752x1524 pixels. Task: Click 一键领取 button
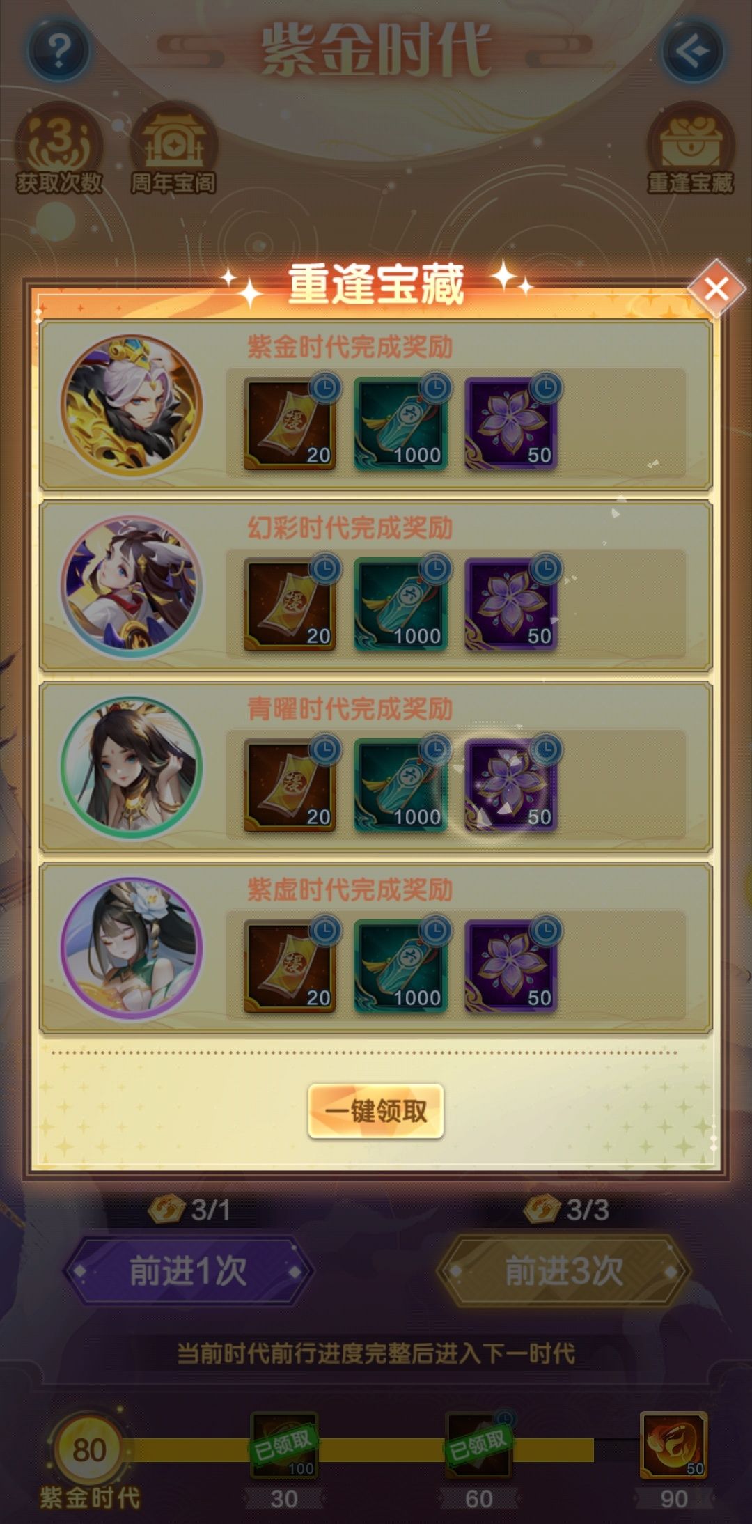coord(376,1111)
